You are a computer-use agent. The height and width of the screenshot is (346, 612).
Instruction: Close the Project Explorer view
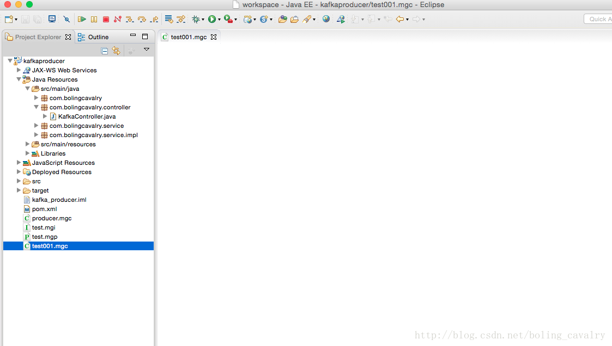click(x=68, y=37)
